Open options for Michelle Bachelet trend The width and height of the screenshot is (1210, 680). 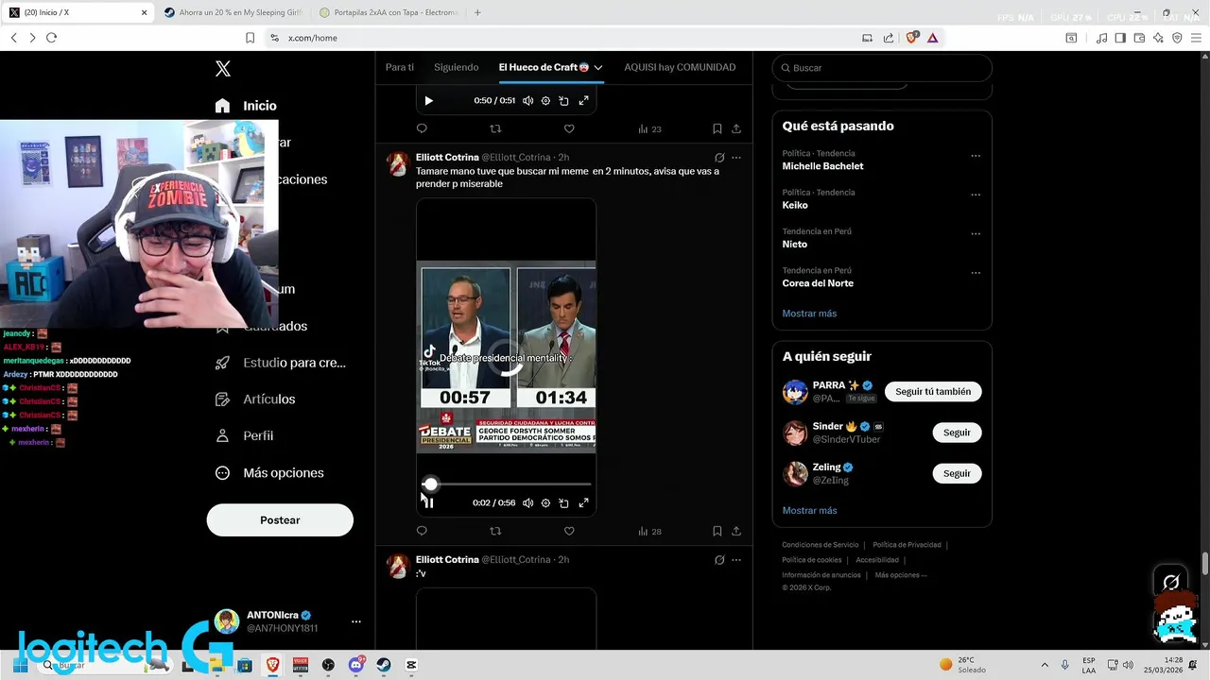pos(976,156)
